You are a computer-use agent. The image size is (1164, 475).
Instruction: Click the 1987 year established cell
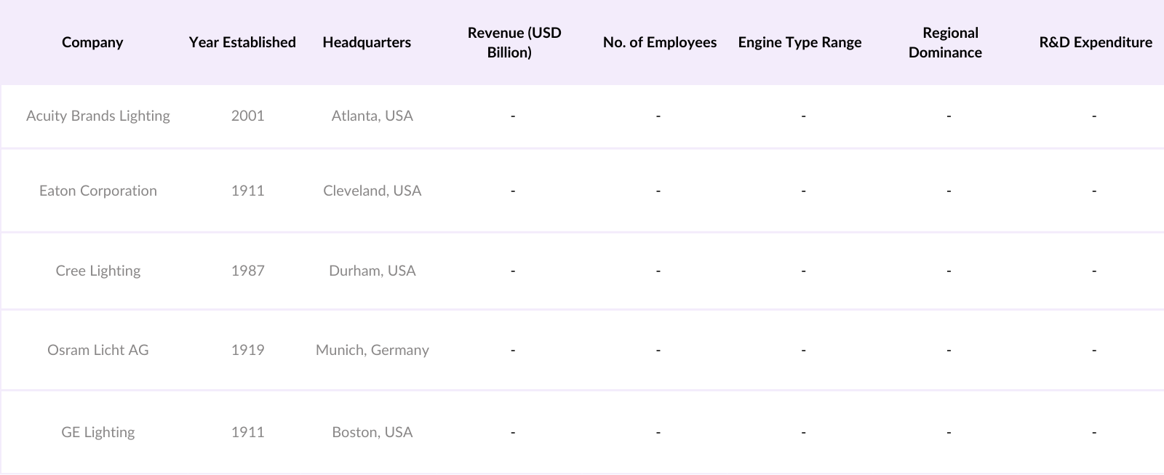(247, 271)
